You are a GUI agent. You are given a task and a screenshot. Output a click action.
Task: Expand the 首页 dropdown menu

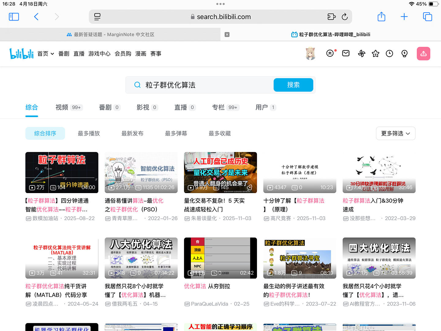point(46,54)
